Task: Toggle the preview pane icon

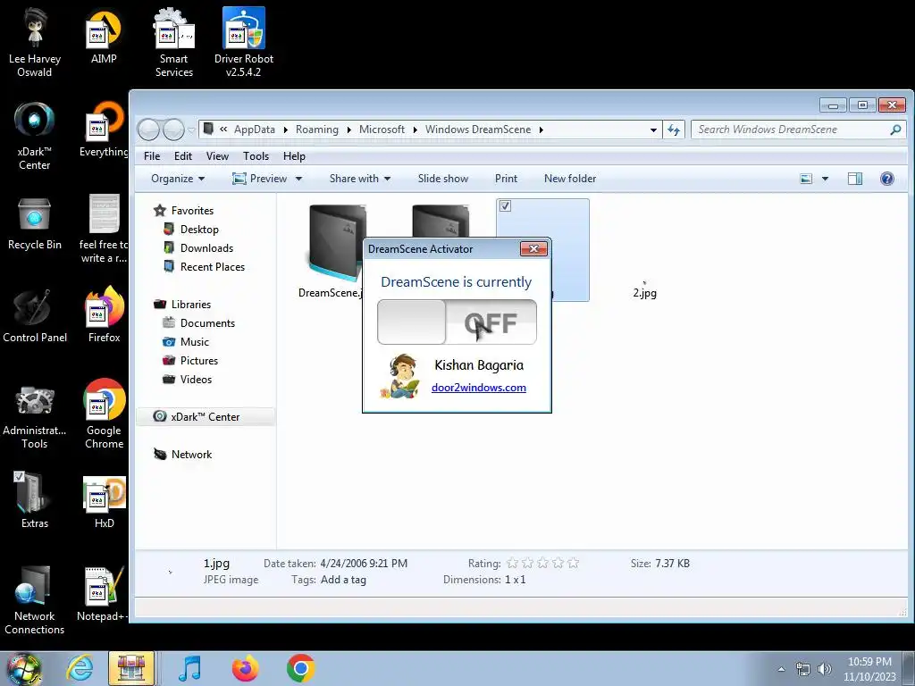Action: [855, 179]
